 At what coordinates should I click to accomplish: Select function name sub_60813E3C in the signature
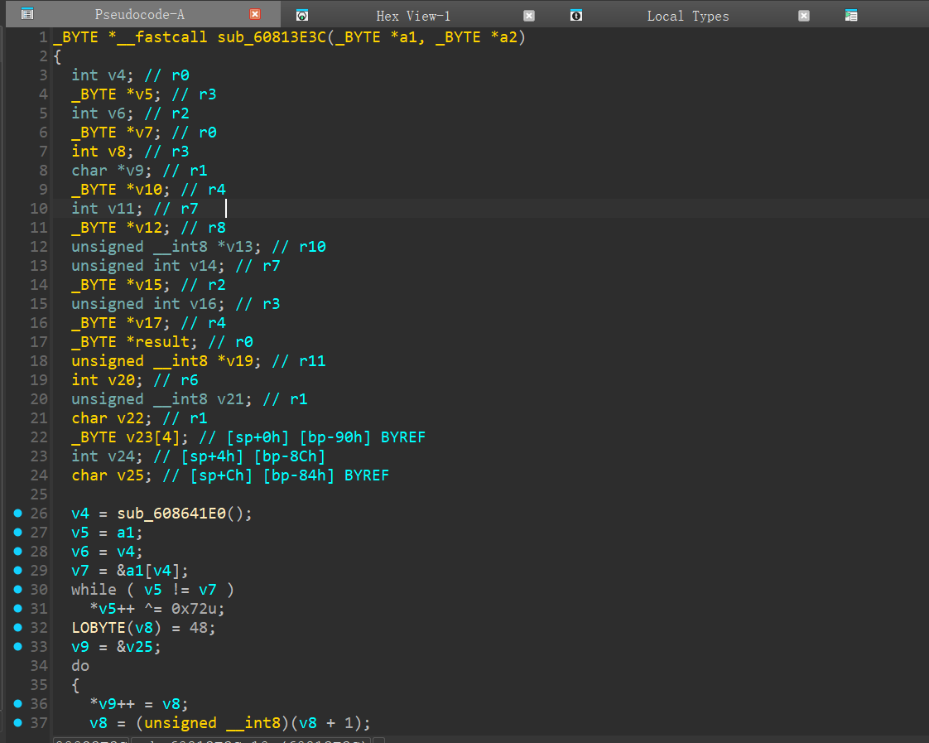[x=272, y=37]
